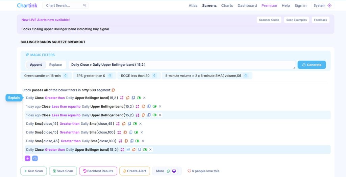Viewport: 346px width, 177px height.
Task: Switch to the Replace tab in Magic Filters
Action: (x=55, y=65)
